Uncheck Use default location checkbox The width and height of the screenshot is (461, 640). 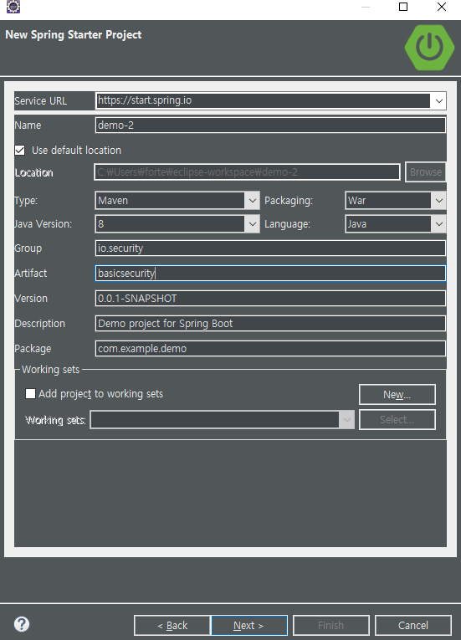[x=19, y=151]
